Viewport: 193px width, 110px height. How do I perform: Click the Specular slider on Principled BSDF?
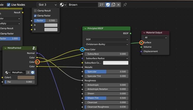(x=107, y=72)
